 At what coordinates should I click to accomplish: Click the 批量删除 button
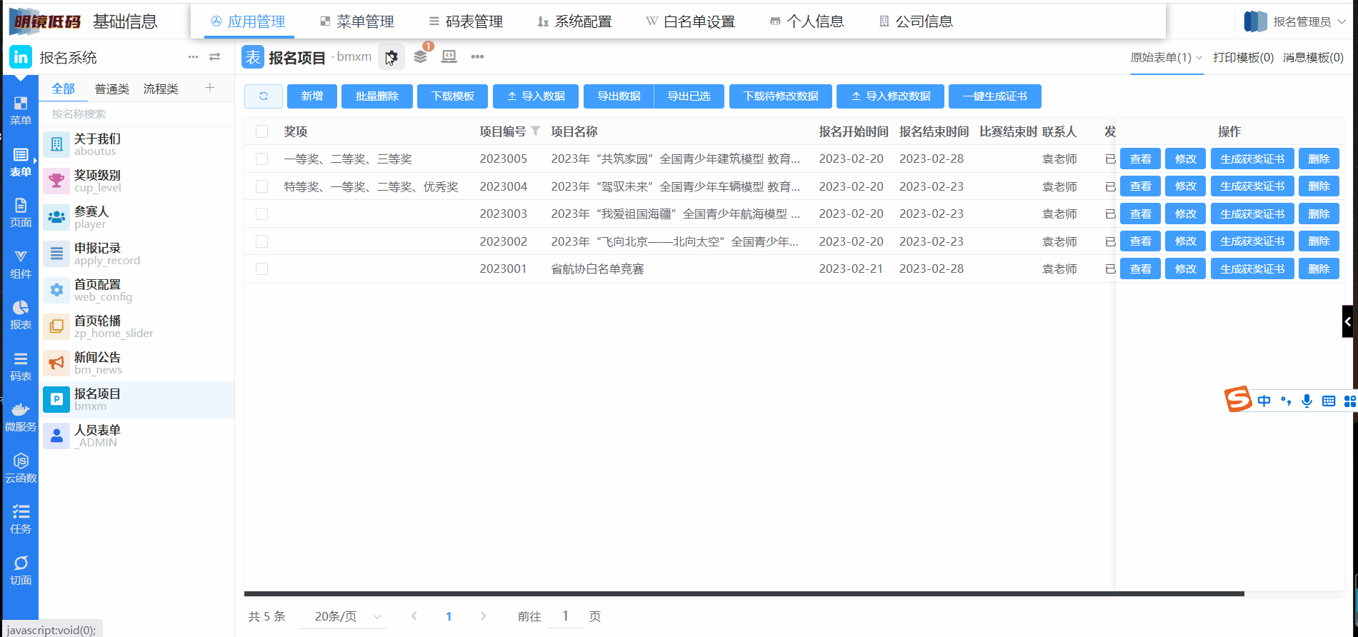(x=377, y=96)
